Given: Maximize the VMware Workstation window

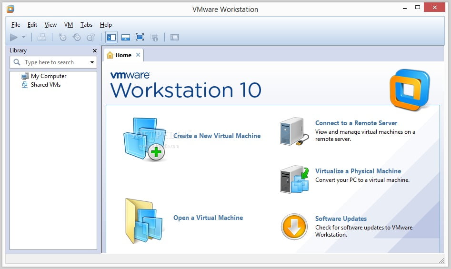Looking at the screenshot, I should [x=418, y=8].
